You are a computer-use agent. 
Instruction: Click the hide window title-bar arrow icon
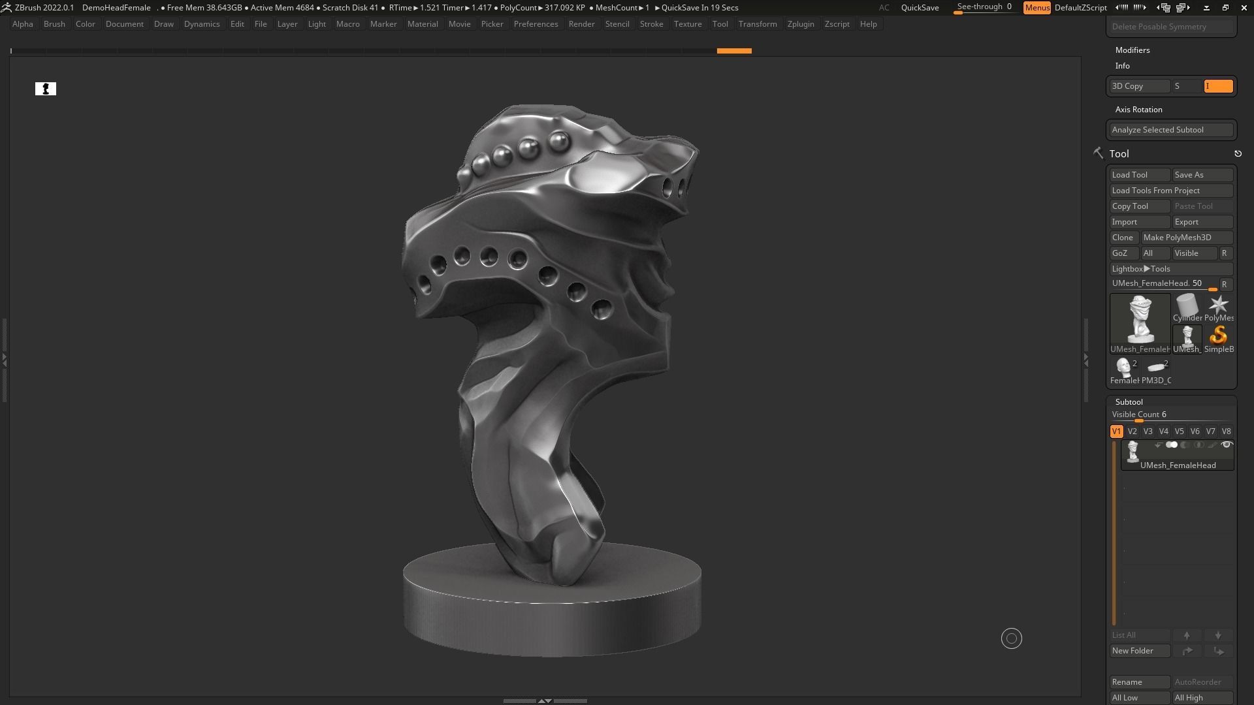(x=1206, y=8)
